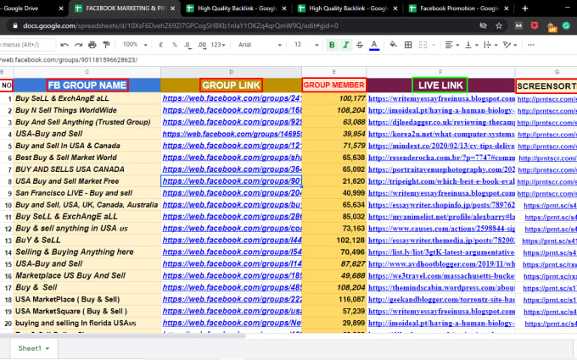577x360 pixels.
Task: Open the geekandblogger.com live link
Action: [441, 299]
